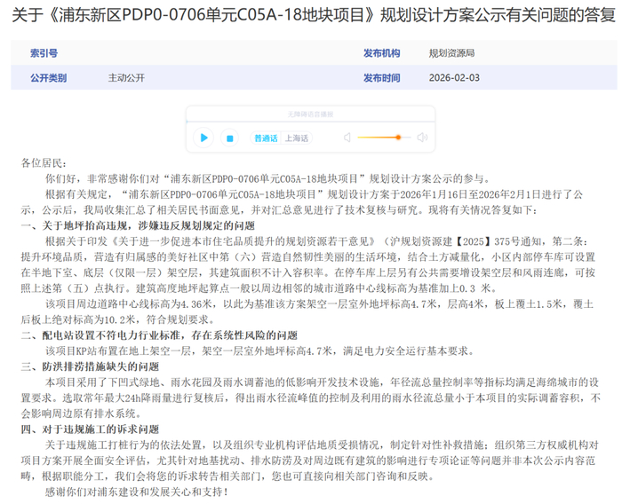The height and width of the screenshot is (504, 622).
Task: Click the closing line 感谢你们对浦东建设
Action: point(137,492)
